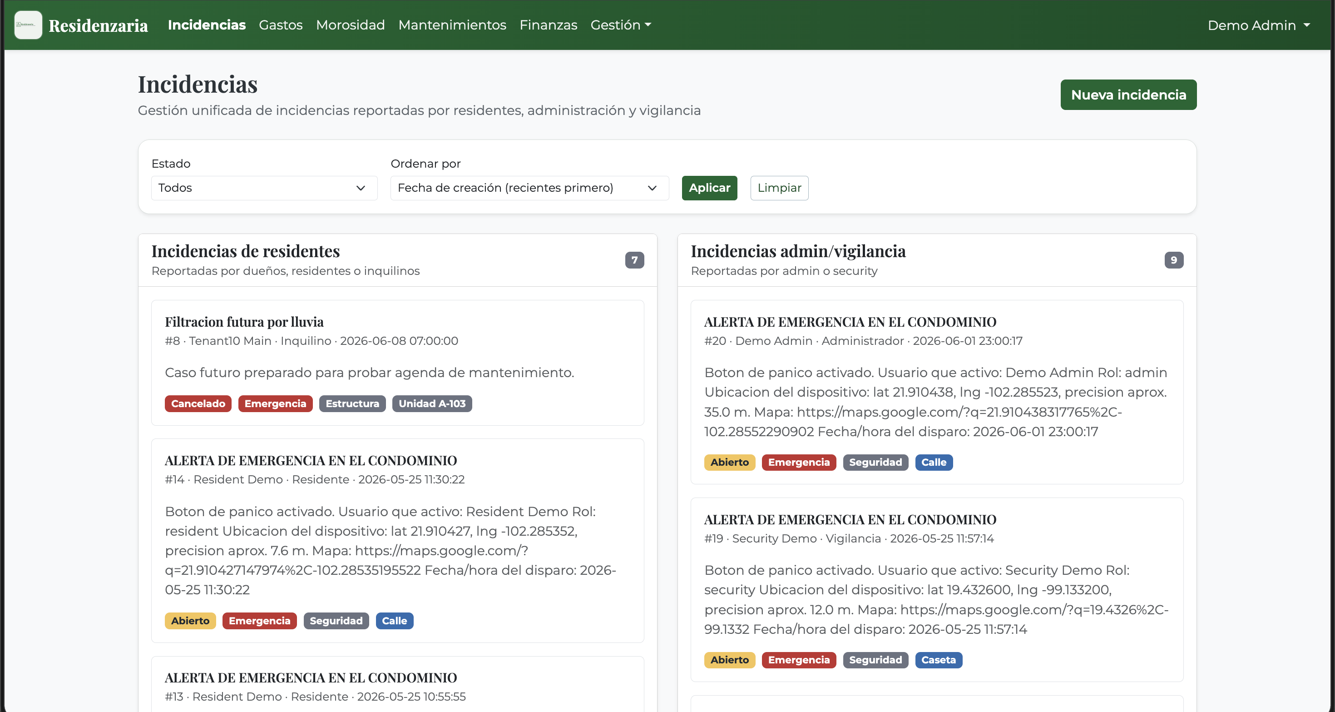Click the Seguridad badge on incident #14
The width and height of the screenshot is (1335, 712).
[336, 620]
